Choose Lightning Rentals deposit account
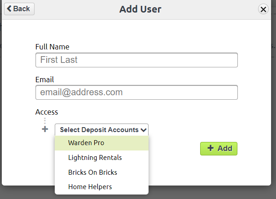This screenshot has width=276, height=199. point(101,158)
